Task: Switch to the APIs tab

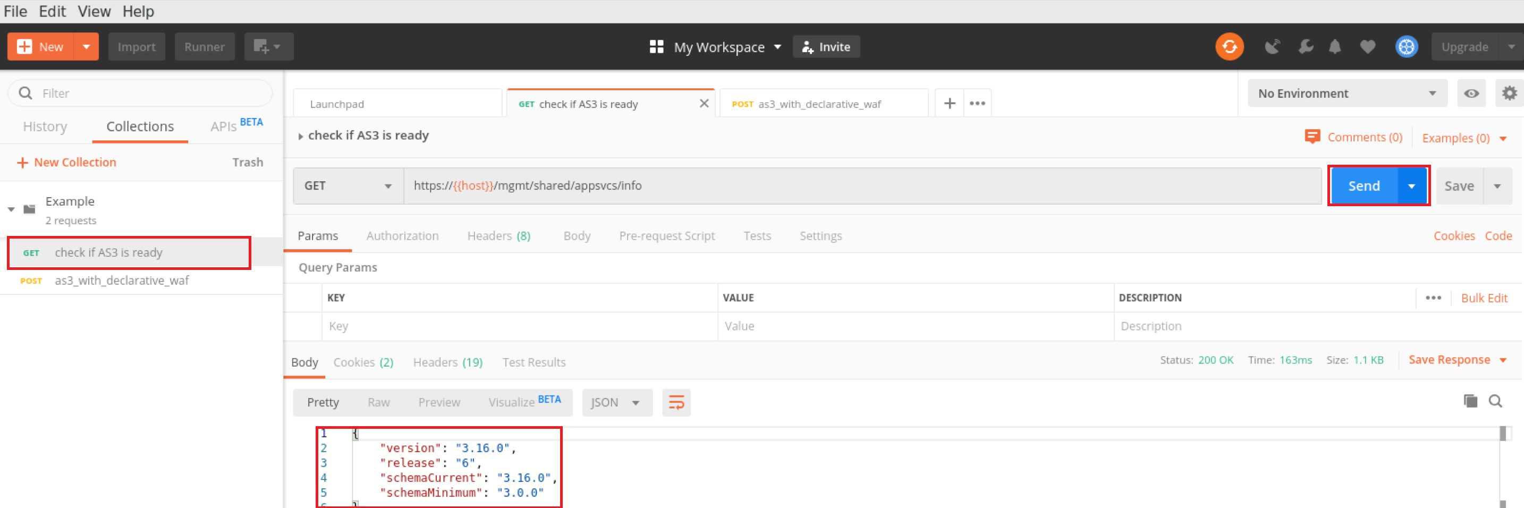Action: (224, 126)
